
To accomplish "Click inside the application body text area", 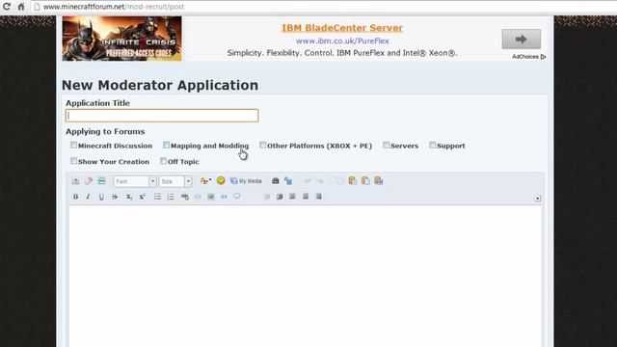I will 306,277.
